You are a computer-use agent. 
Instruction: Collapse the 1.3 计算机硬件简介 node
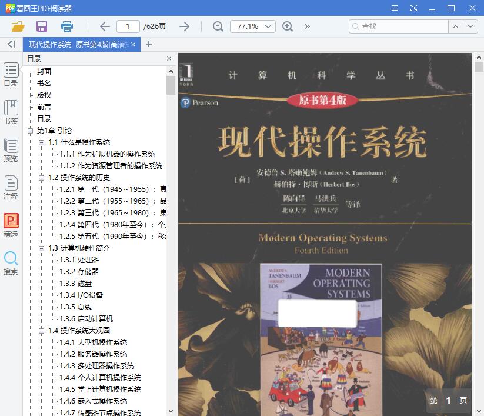pyautogui.click(x=41, y=248)
